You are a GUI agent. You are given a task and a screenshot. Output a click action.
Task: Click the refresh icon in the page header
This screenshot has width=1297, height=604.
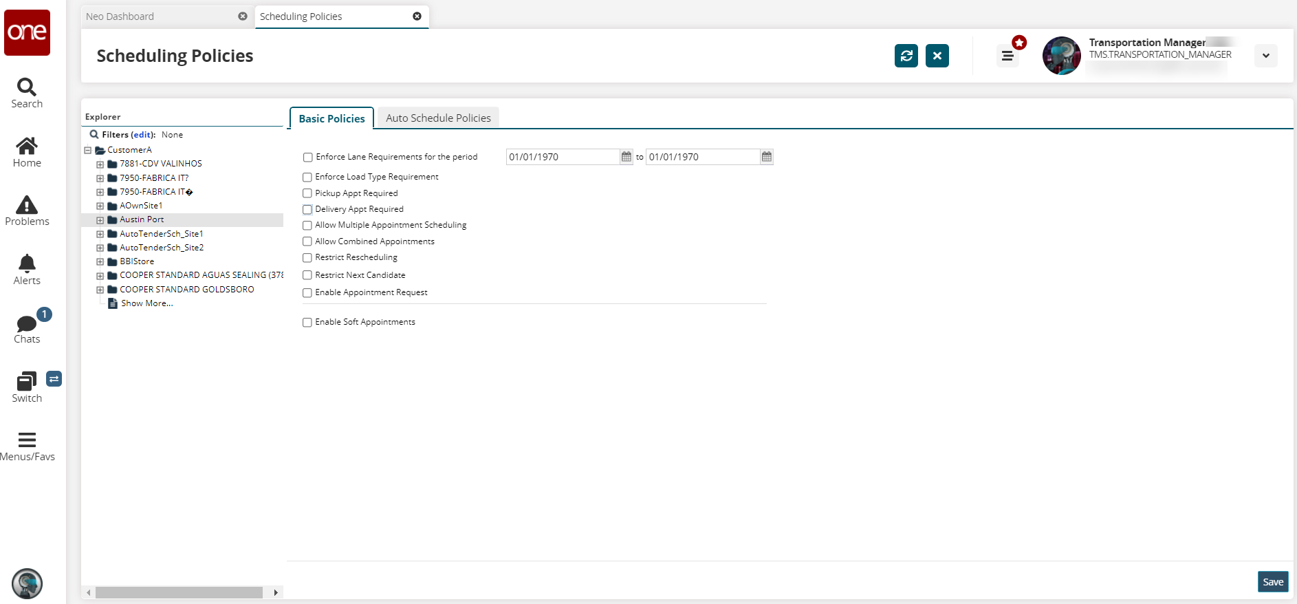point(906,56)
